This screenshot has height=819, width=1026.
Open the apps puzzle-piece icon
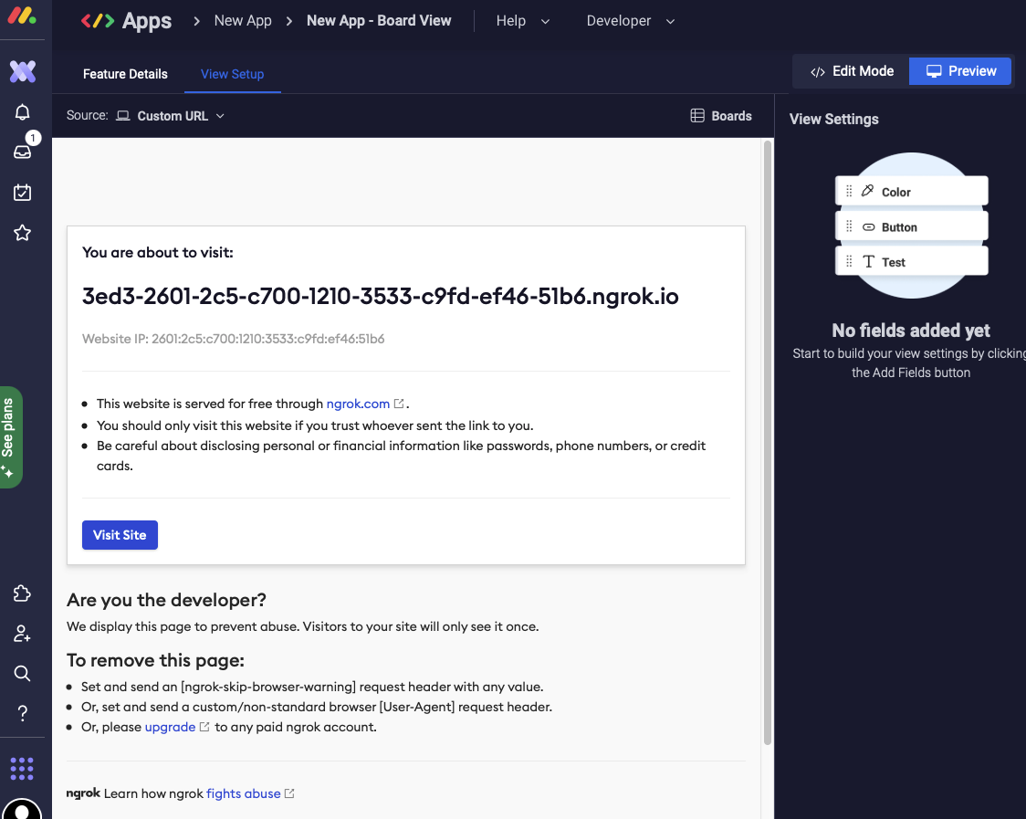click(22, 593)
